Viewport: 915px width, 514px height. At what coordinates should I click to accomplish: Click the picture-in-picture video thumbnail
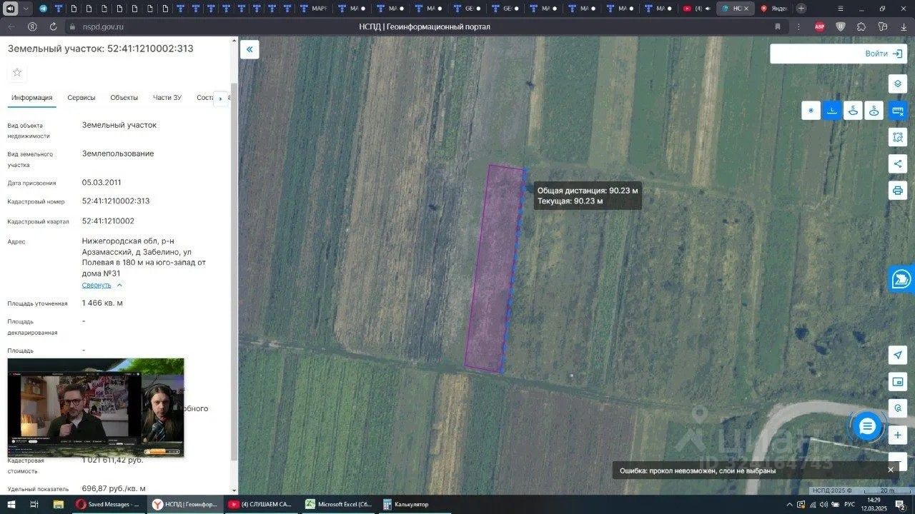coord(96,408)
